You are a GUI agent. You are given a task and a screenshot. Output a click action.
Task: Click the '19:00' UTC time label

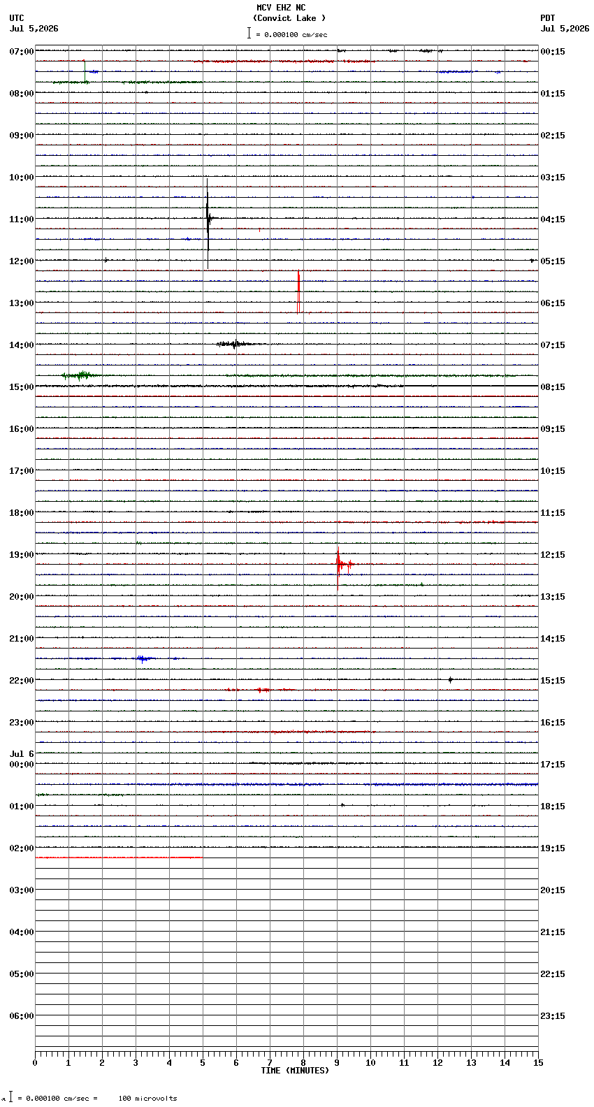coord(22,555)
